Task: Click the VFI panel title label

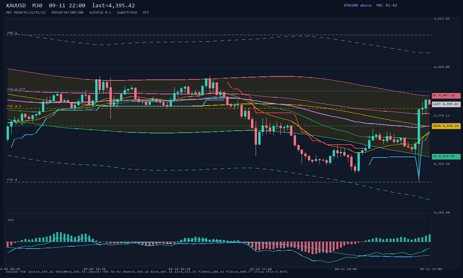Action: [11, 220]
